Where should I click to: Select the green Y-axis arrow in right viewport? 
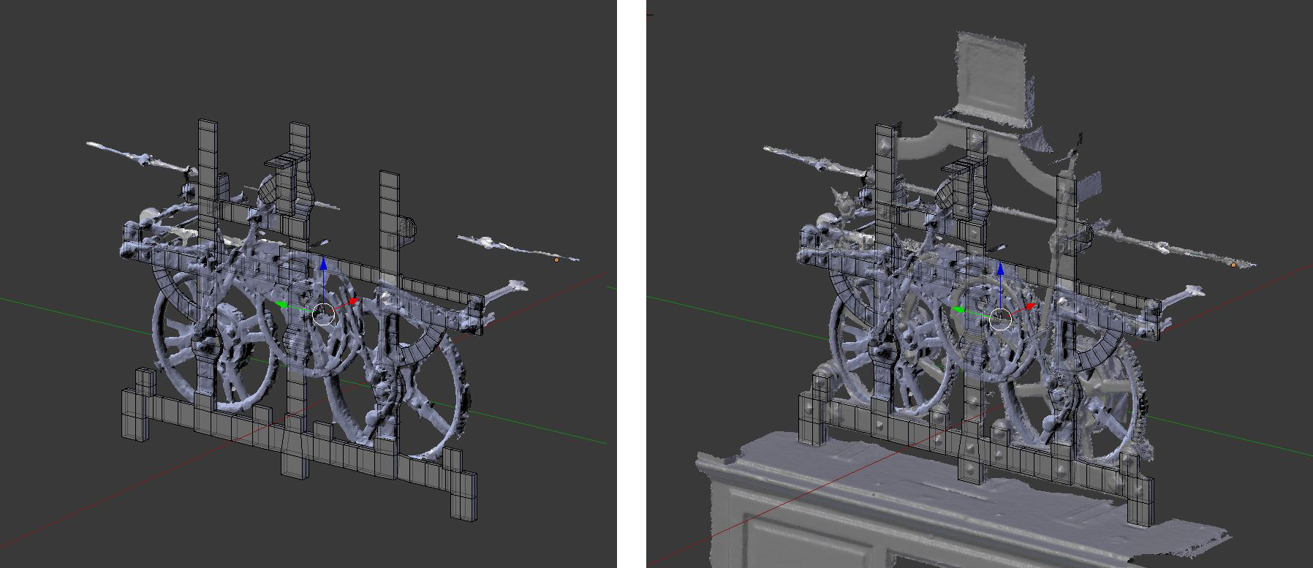[x=958, y=310]
